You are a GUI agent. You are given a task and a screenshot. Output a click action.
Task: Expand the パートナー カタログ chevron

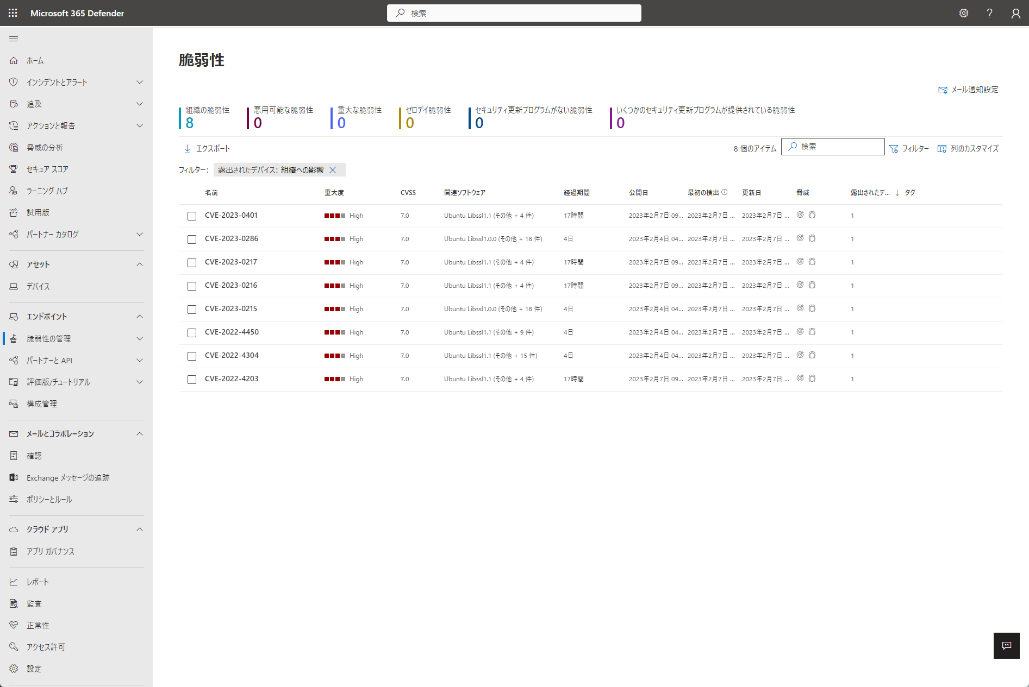pos(140,234)
